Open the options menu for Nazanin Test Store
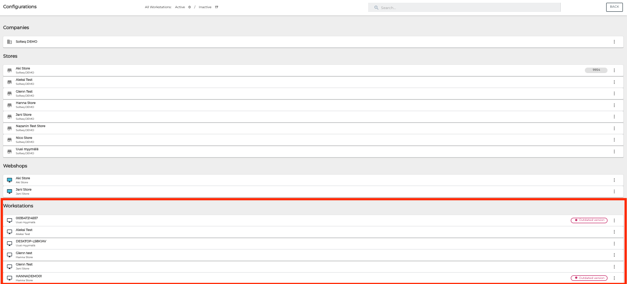627x284 pixels. point(614,128)
